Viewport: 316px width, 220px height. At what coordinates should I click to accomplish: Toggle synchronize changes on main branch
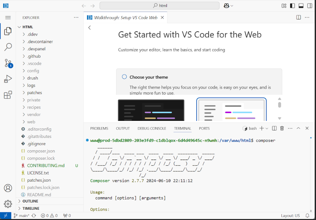pos(34,215)
